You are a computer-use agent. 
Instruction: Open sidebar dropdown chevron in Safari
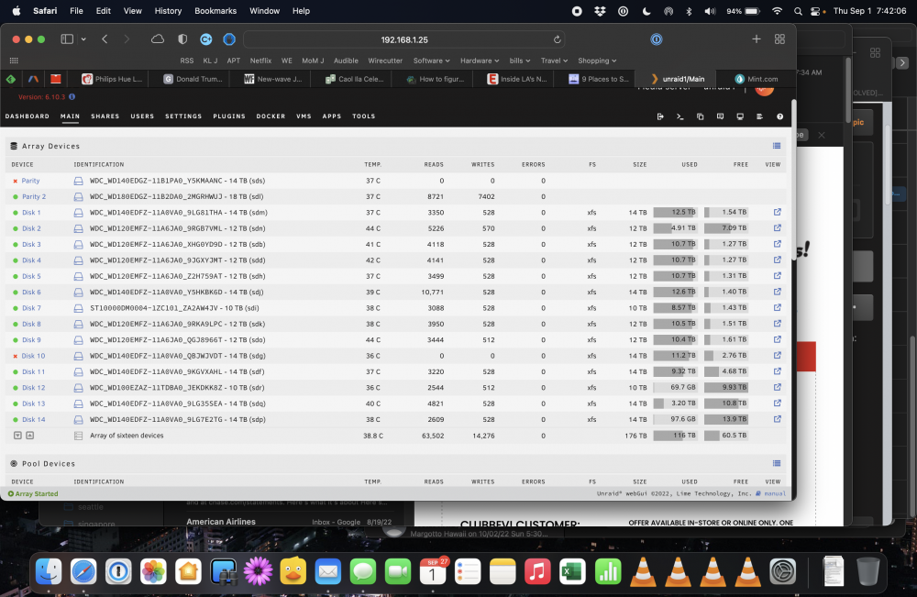coord(83,39)
